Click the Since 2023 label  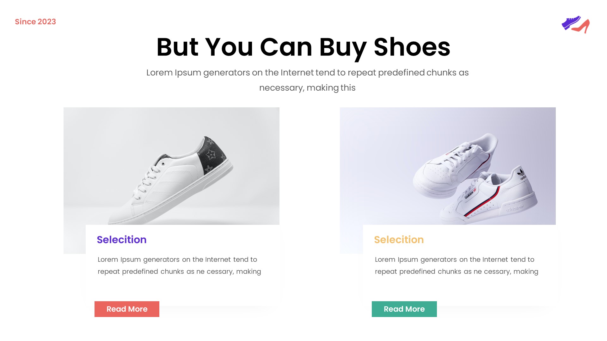[x=35, y=21]
